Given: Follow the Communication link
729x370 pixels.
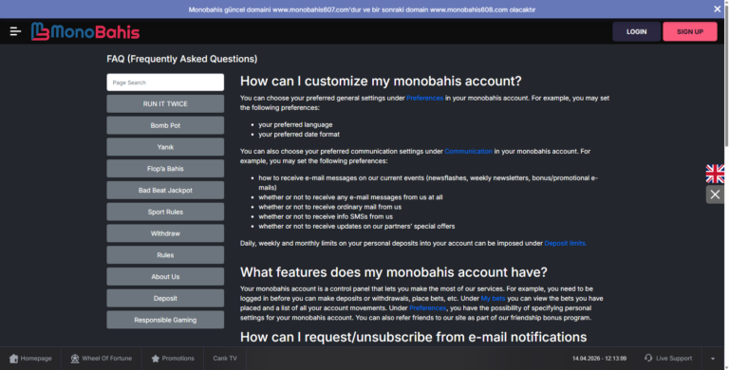Looking at the screenshot, I should pos(468,151).
